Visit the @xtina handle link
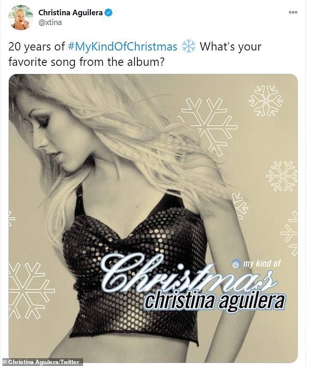310x366 pixels. pos(50,22)
